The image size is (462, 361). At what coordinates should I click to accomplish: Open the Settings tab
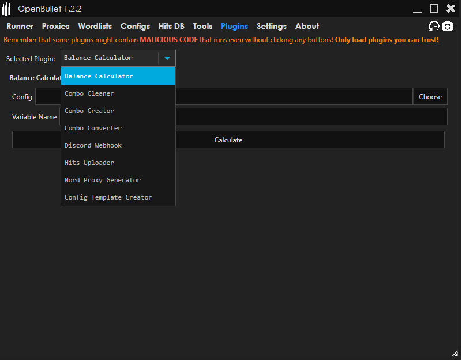point(272,26)
